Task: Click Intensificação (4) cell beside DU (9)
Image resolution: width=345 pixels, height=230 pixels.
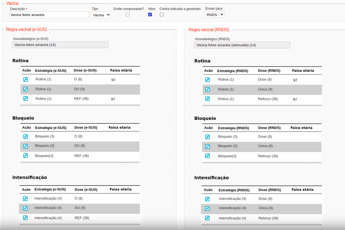Action: pos(48,208)
